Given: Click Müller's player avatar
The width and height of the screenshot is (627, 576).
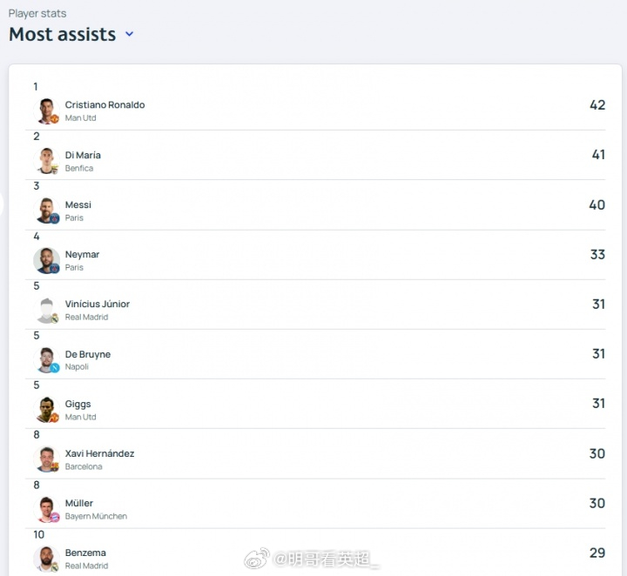Looking at the screenshot, I should [x=46, y=509].
